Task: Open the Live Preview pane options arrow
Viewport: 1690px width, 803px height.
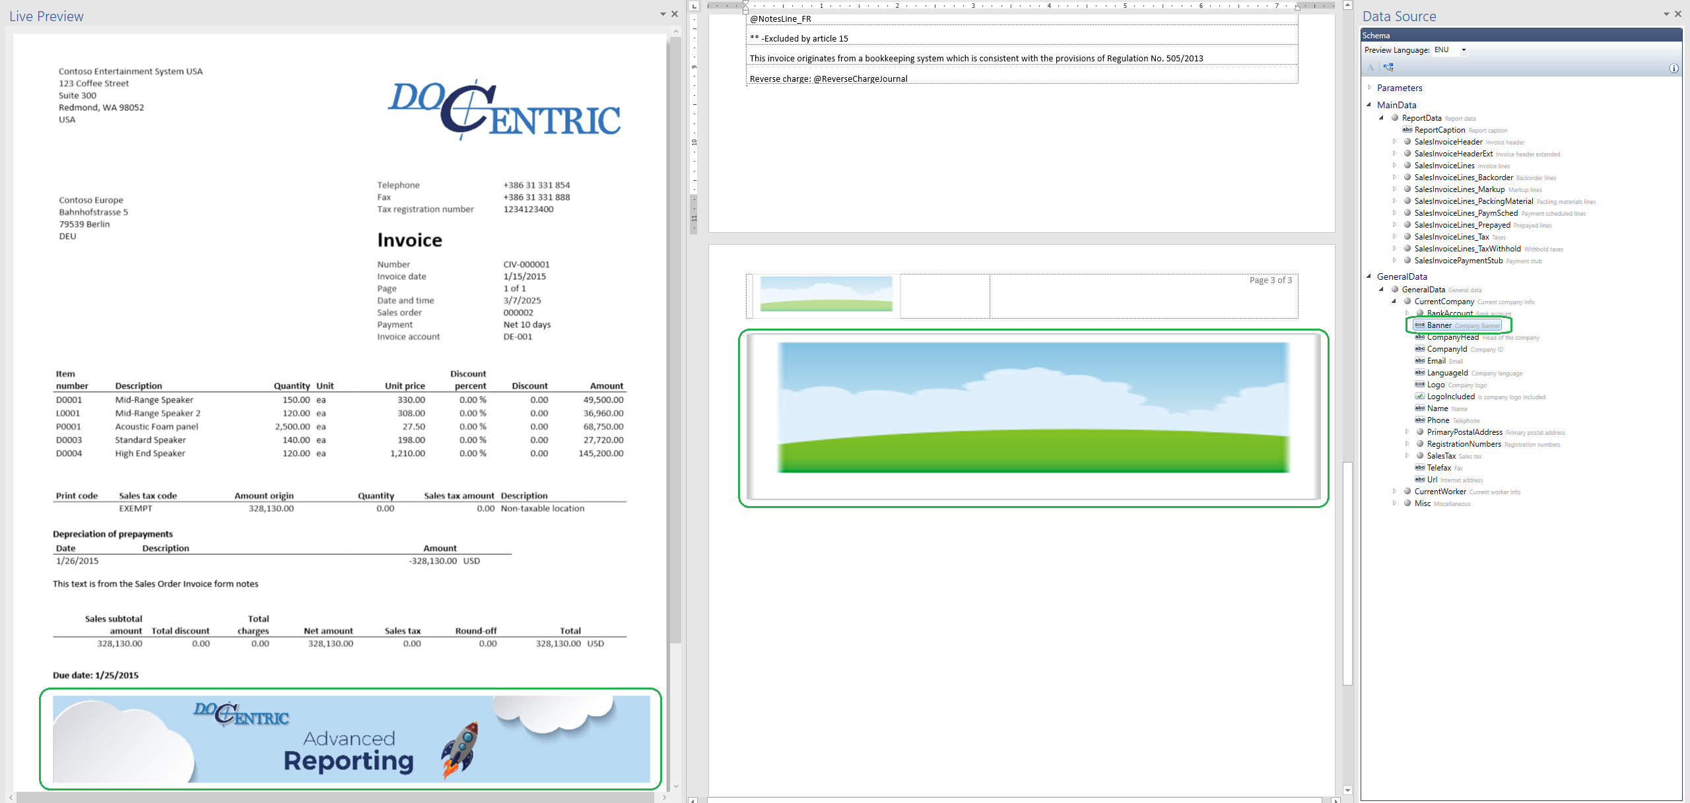Action: pos(663,14)
